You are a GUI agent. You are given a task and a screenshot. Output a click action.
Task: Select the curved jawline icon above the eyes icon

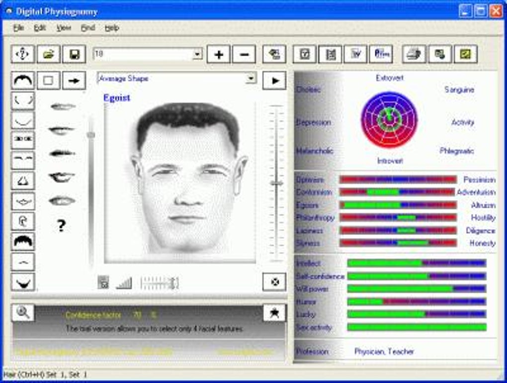coord(23,120)
